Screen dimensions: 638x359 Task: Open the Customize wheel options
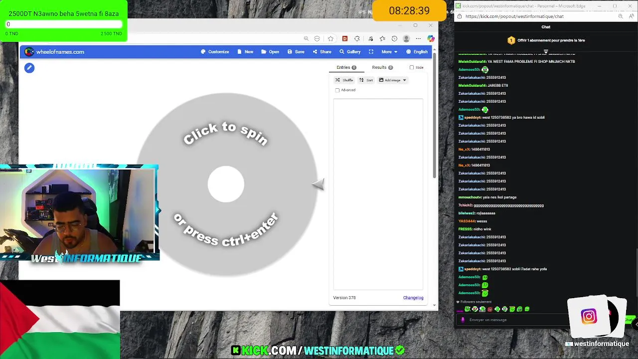coord(215,52)
